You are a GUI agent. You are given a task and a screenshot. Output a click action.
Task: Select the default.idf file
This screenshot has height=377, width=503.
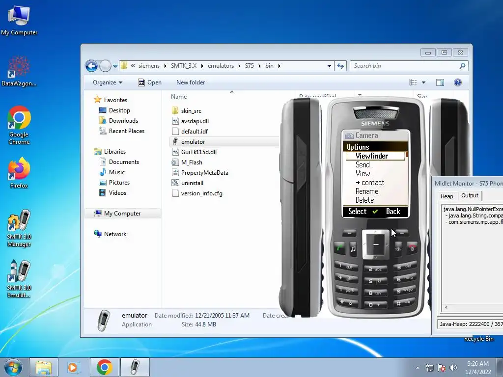tap(190, 132)
